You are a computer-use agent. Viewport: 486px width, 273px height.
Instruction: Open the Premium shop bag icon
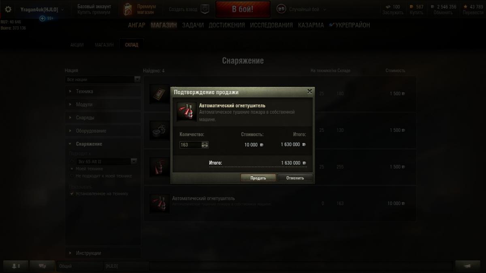[x=128, y=9]
